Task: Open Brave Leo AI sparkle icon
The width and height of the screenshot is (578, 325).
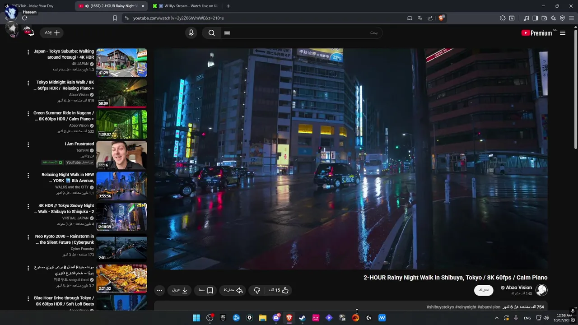Action: click(x=553, y=18)
